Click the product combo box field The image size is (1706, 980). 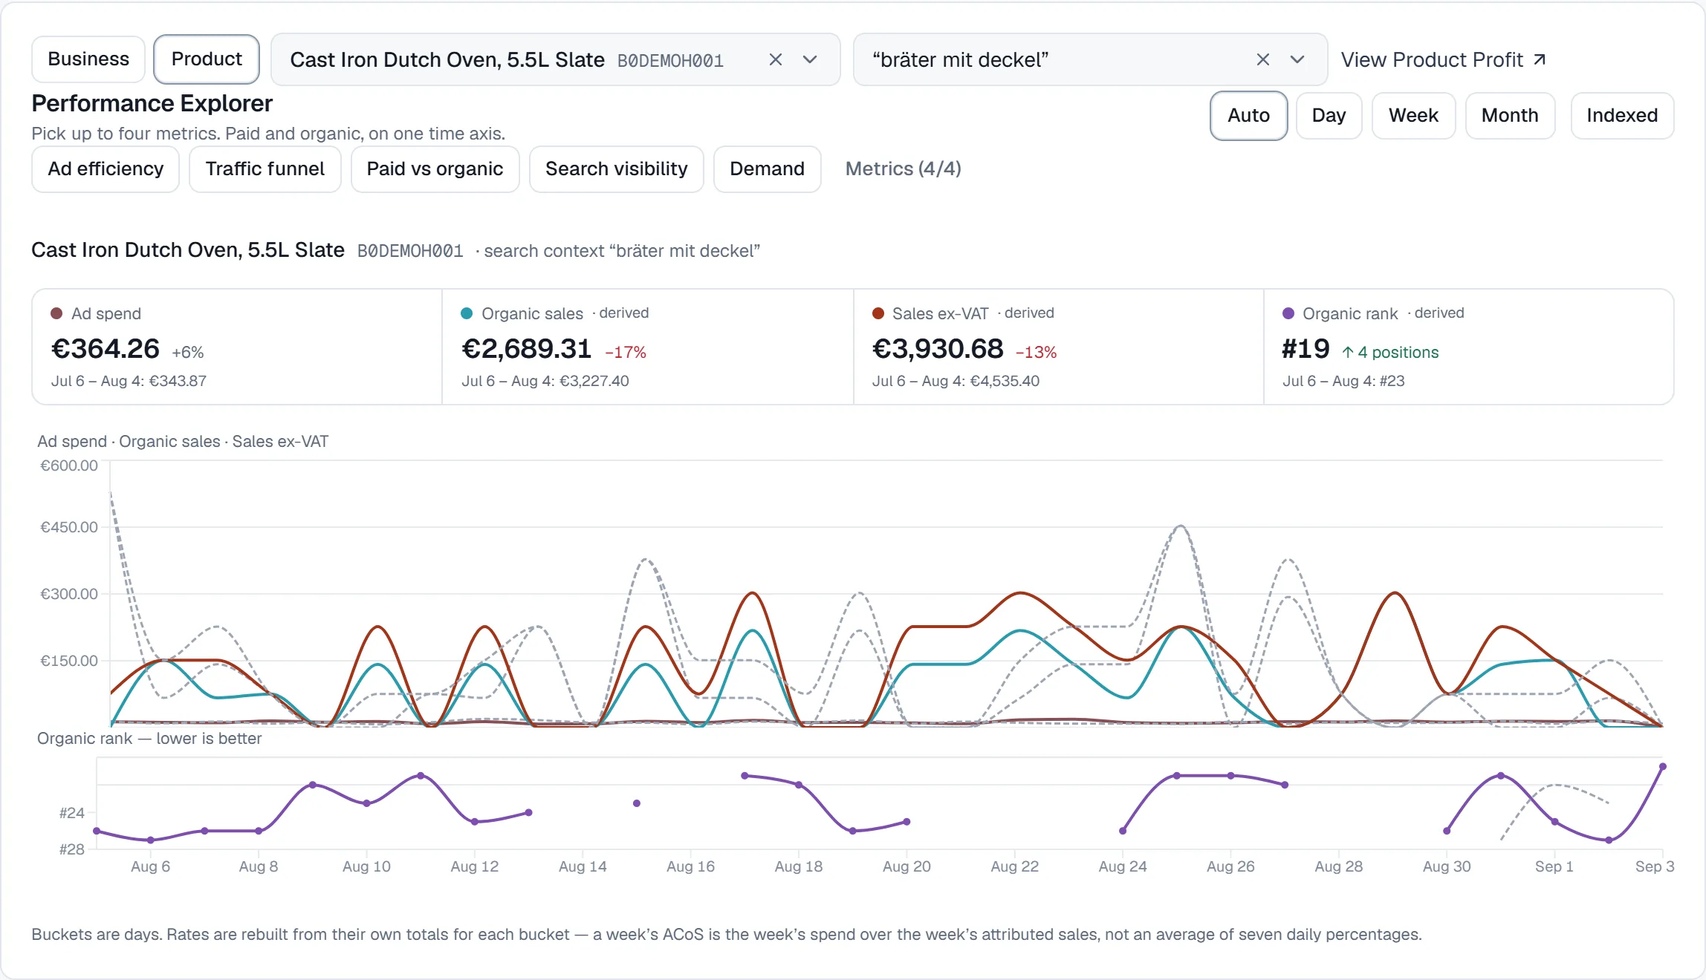[x=555, y=59]
